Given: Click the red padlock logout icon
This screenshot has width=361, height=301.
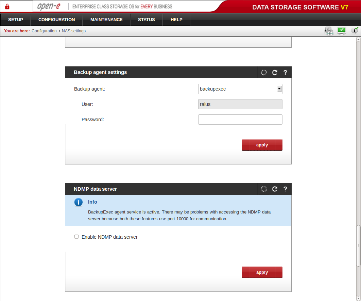Looking at the screenshot, I should click(7, 6).
